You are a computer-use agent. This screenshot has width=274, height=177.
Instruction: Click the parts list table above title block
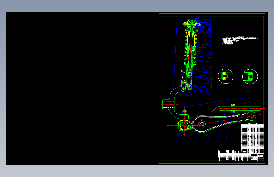tap(252, 139)
